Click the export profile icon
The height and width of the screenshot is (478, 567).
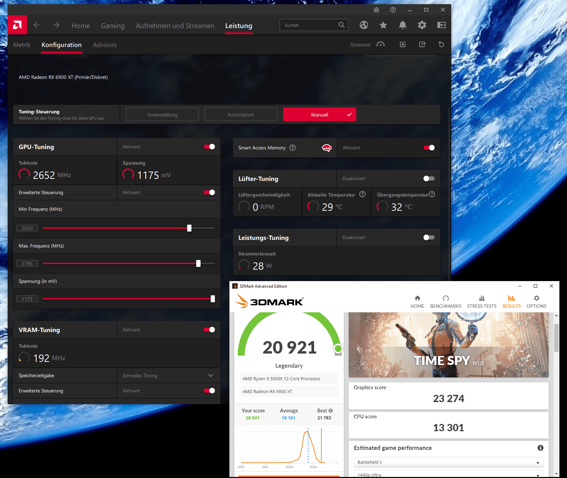[422, 44]
